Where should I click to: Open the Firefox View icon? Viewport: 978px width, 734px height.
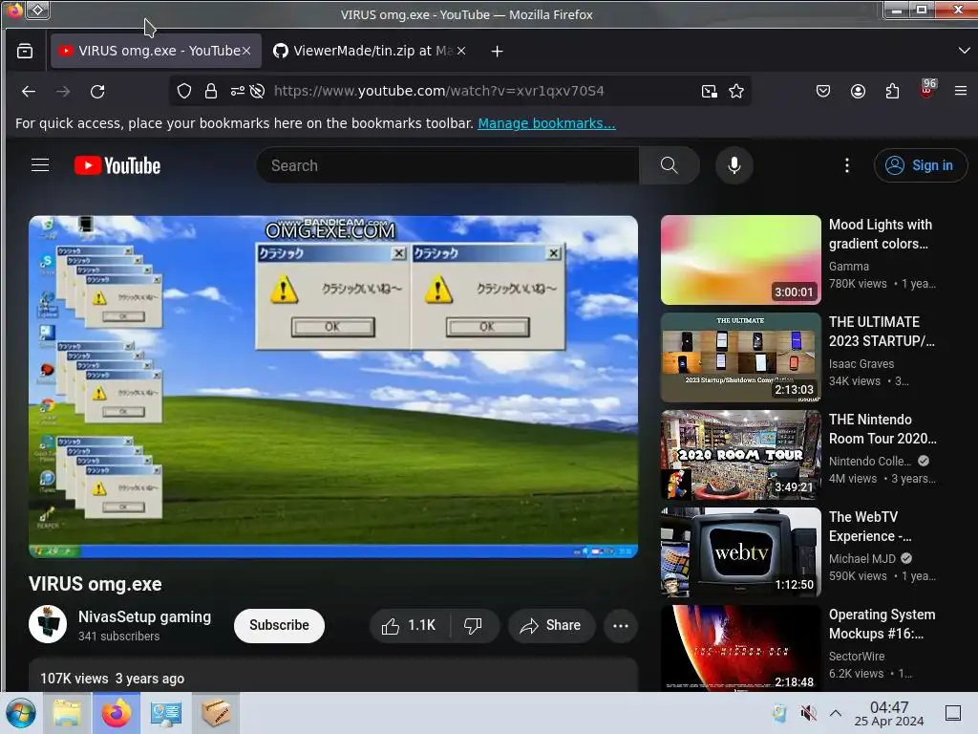pos(25,52)
